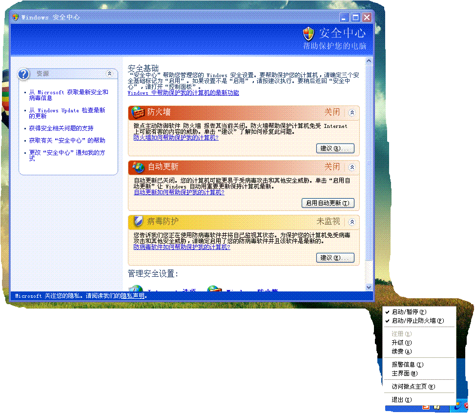
Task: Click the 管理安全设置 heading
Action: click(153, 273)
